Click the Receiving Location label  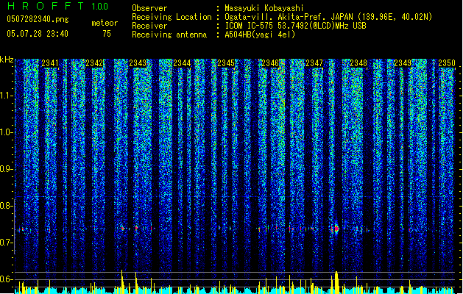172,17
